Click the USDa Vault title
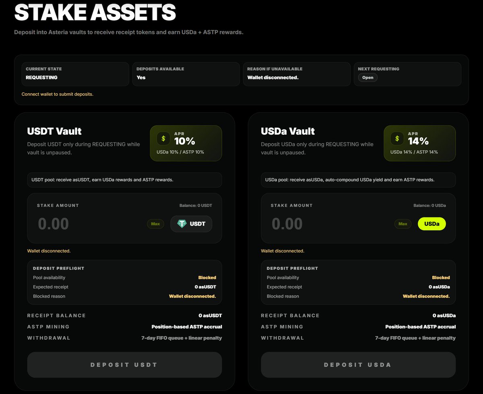This screenshot has height=394, width=483. coord(288,131)
